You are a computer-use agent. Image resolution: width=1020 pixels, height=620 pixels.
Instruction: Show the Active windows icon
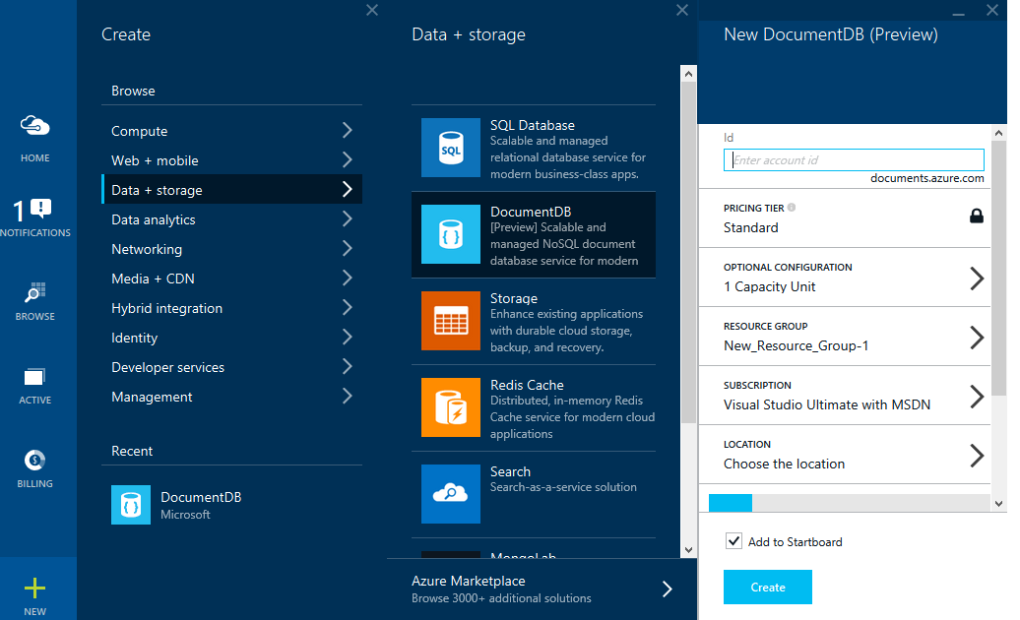click(34, 377)
